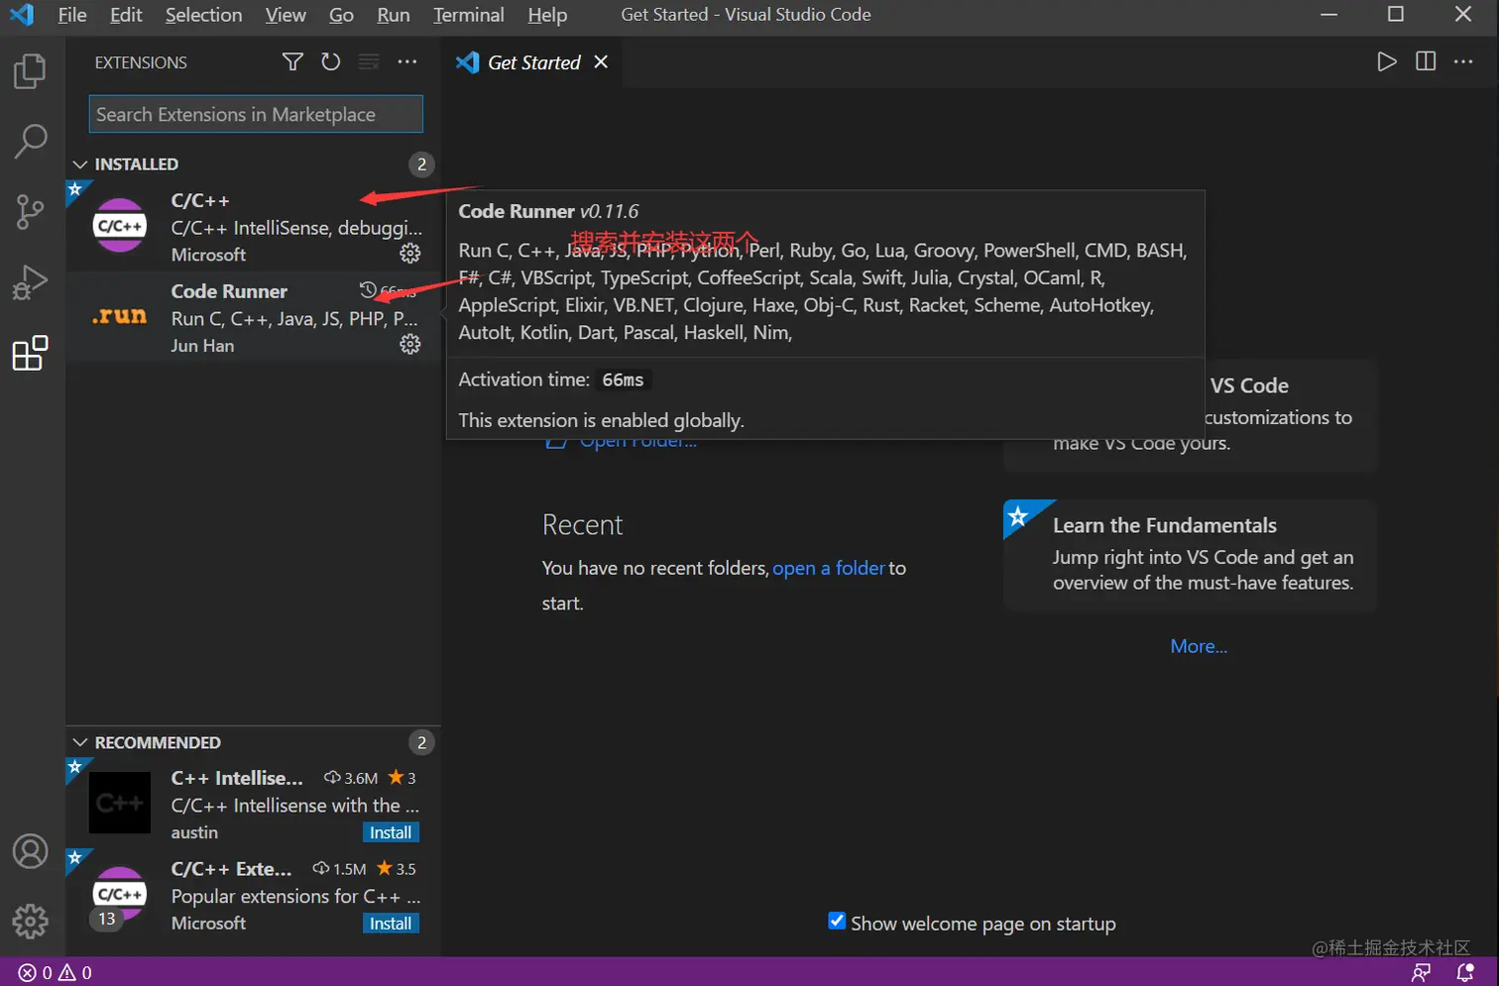Open the Help menu
Screen dimensions: 1499x986
(547, 15)
